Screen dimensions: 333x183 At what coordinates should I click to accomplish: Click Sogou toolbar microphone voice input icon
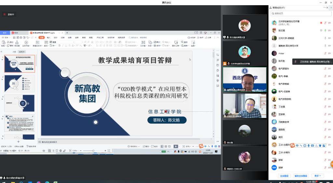point(309,145)
